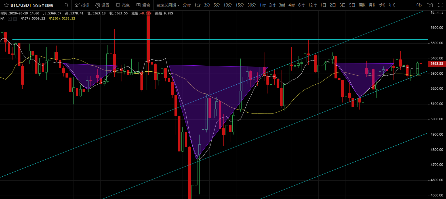This screenshot has width=446, height=199.
Task: Remove the MA indicator with X icon
Action: [x=15, y=18]
